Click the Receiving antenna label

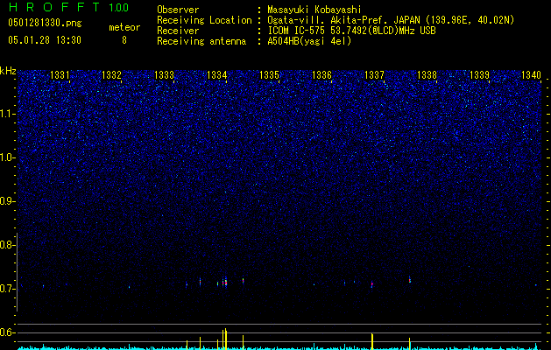201,41
